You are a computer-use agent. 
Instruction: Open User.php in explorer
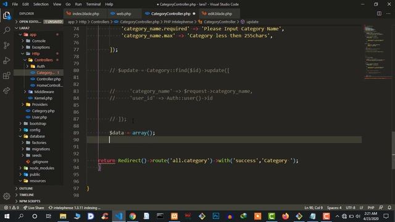[x=39, y=117]
